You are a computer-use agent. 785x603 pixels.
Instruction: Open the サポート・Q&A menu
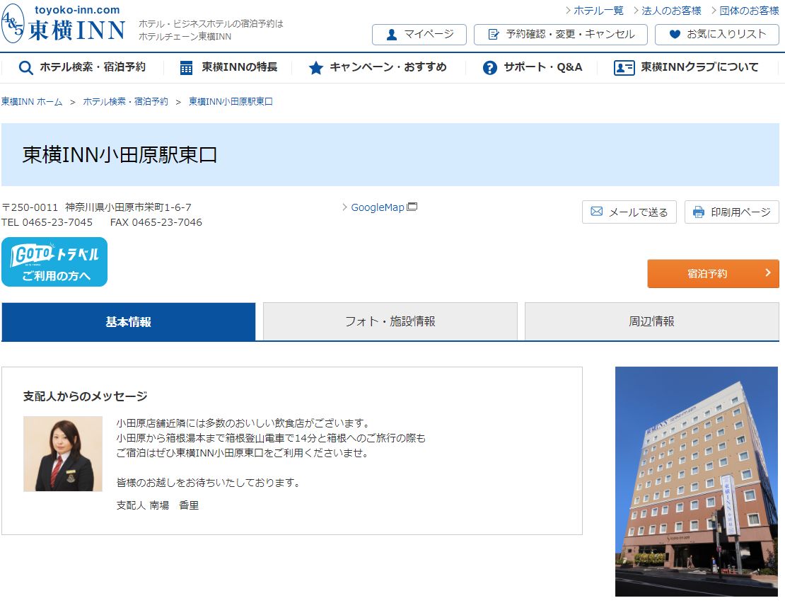pos(533,68)
